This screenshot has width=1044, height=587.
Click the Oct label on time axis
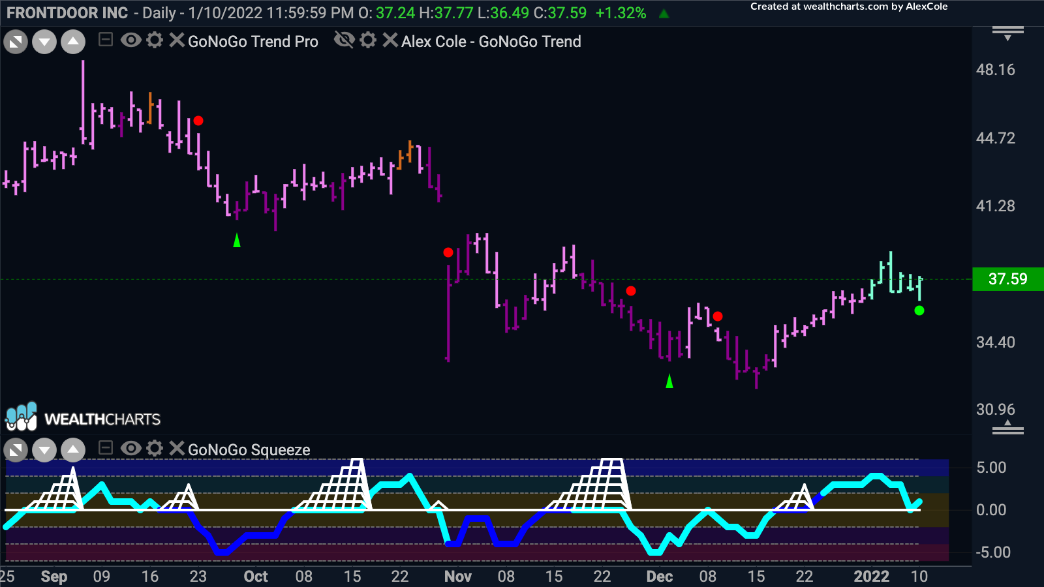coord(256,577)
